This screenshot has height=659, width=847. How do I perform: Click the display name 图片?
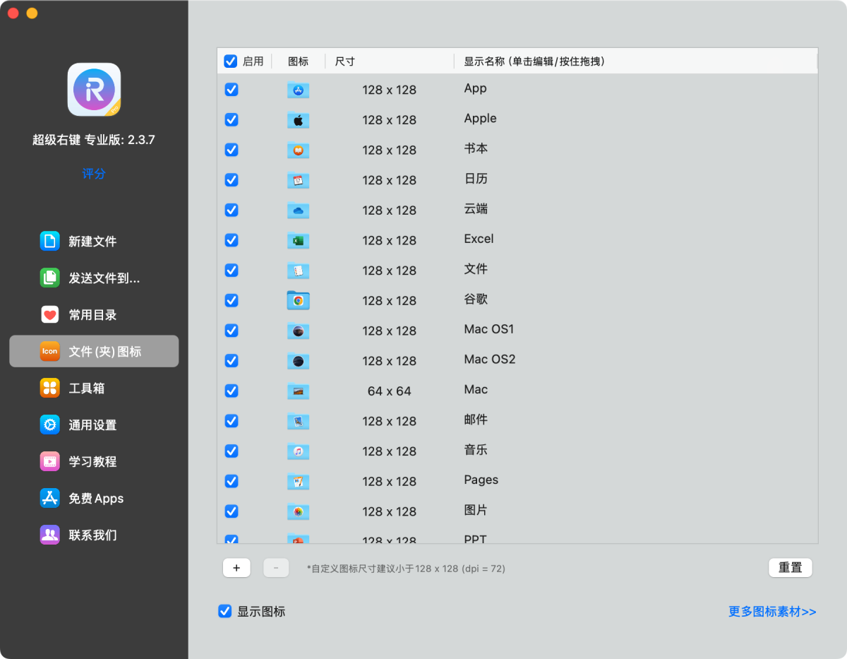tap(476, 510)
